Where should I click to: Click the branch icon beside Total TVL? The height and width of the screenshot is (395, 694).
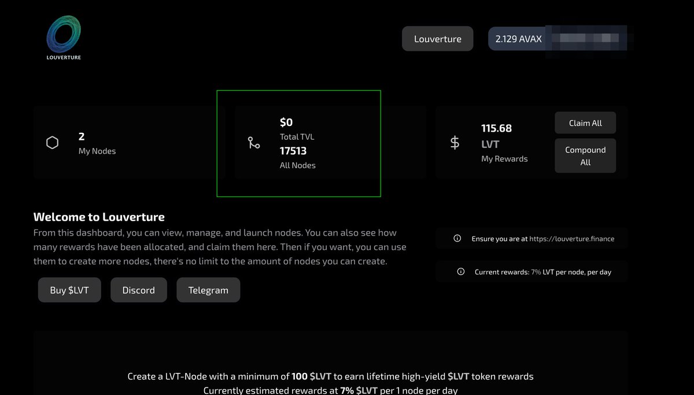(x=254, y=143)
